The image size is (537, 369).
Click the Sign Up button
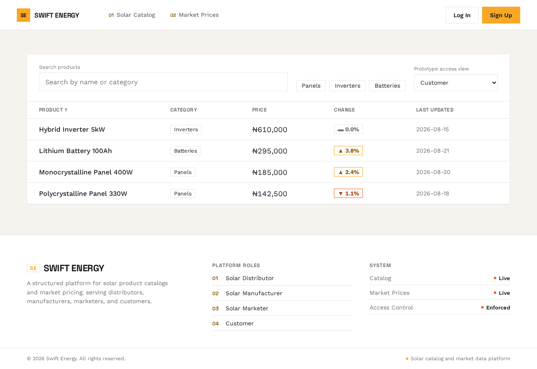point(501,15)
